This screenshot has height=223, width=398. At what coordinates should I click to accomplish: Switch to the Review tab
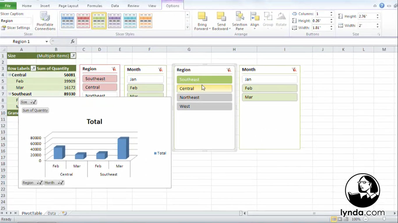[133, 6]
